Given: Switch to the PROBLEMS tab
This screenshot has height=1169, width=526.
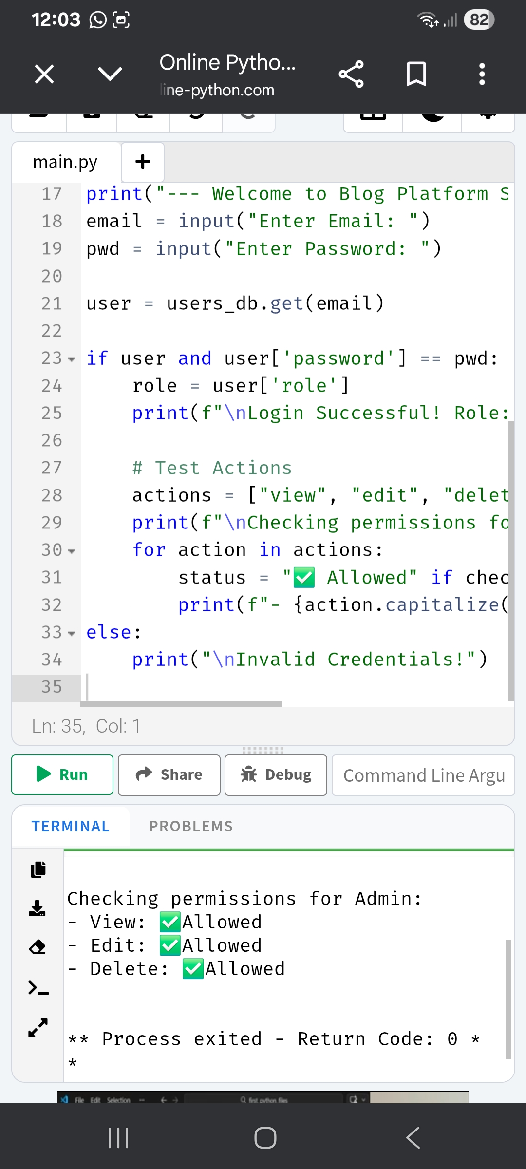Looking at the screenshot, I should 191,827.
